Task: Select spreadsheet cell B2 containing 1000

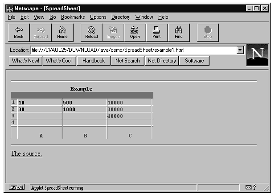Action: click(84, 109)
